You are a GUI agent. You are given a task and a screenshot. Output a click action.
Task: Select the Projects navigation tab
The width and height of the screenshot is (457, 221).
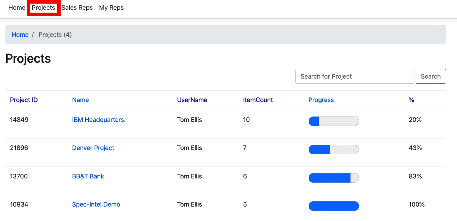click(x=43, y=8)
